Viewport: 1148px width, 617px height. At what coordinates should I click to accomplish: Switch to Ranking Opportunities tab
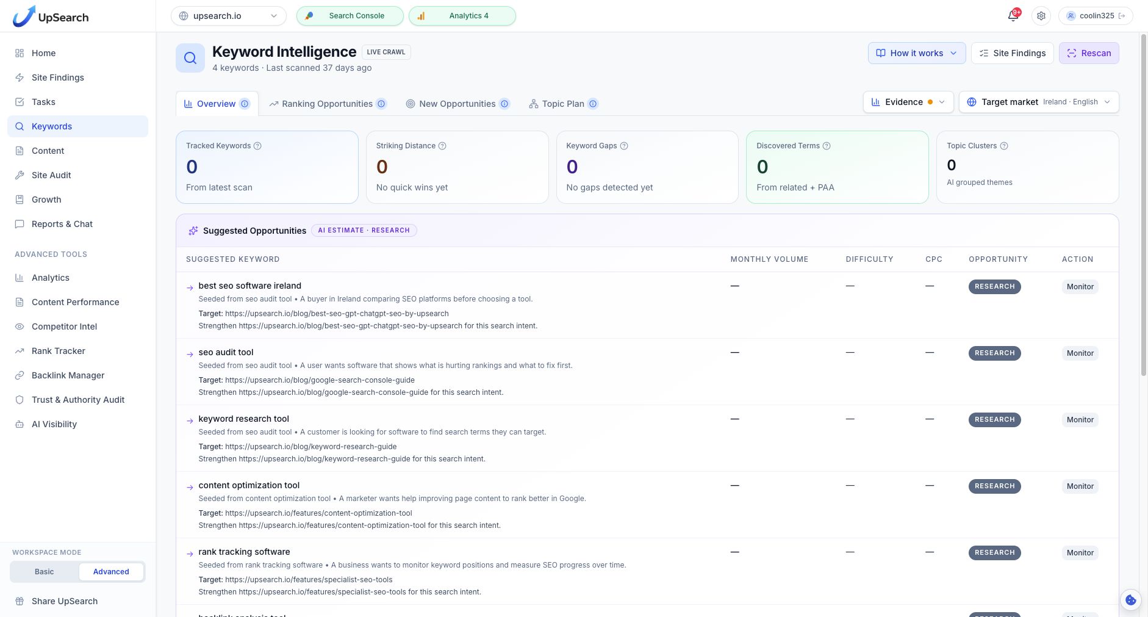tap(328, 104)
